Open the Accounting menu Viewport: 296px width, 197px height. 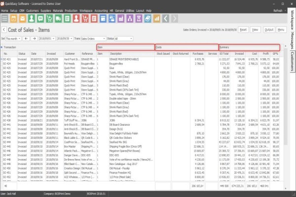[101, 11]
